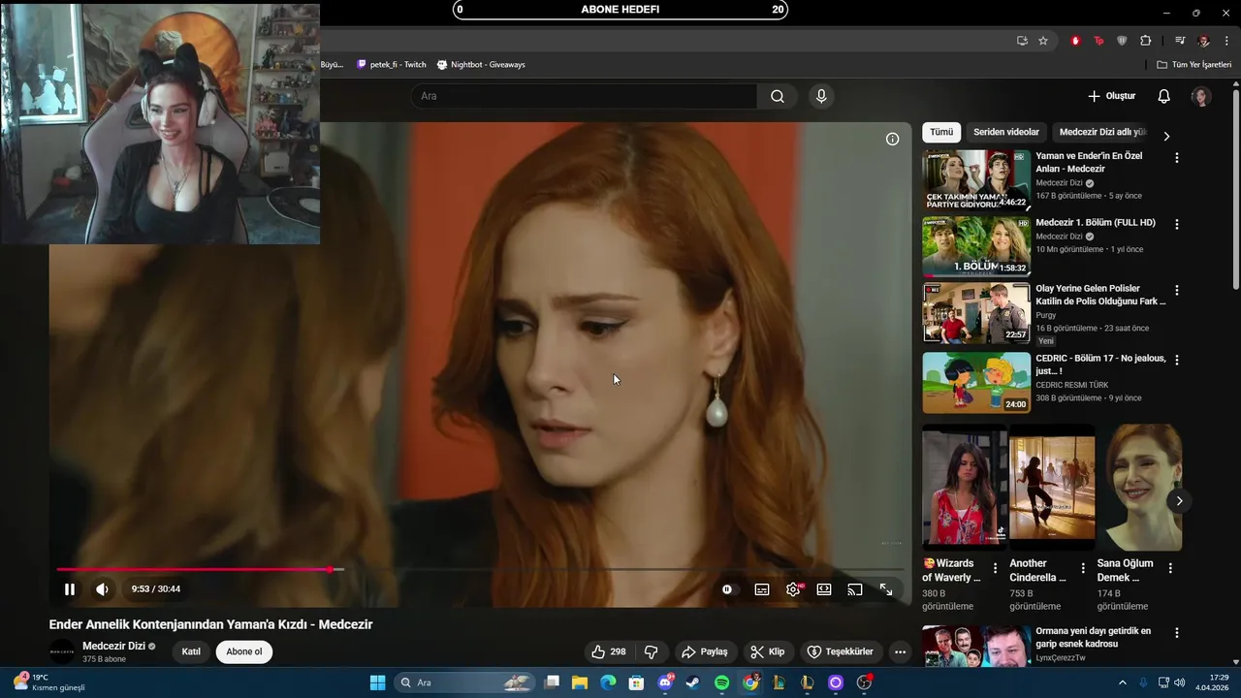Open Spotify from the taskbar

tap(722, 682)
